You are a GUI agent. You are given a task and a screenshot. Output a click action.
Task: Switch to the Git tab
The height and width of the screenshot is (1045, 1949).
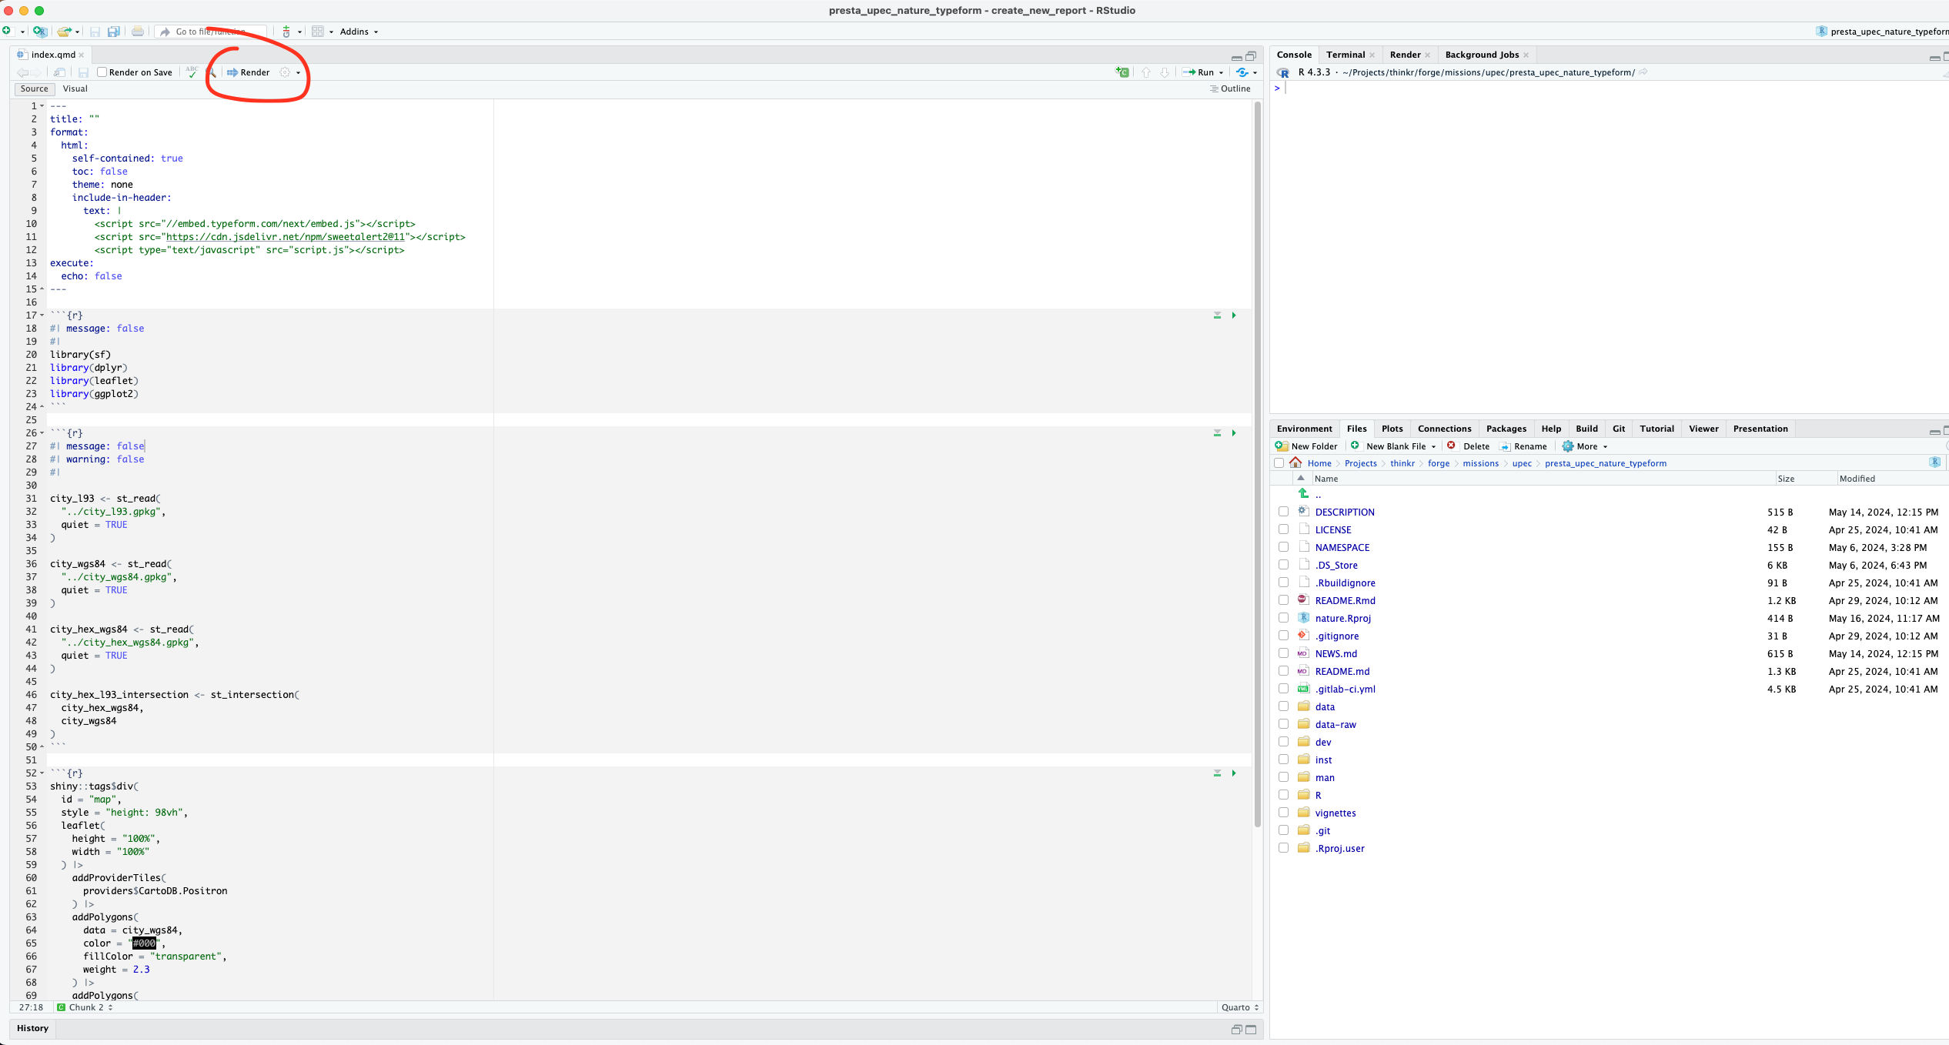1619,429
